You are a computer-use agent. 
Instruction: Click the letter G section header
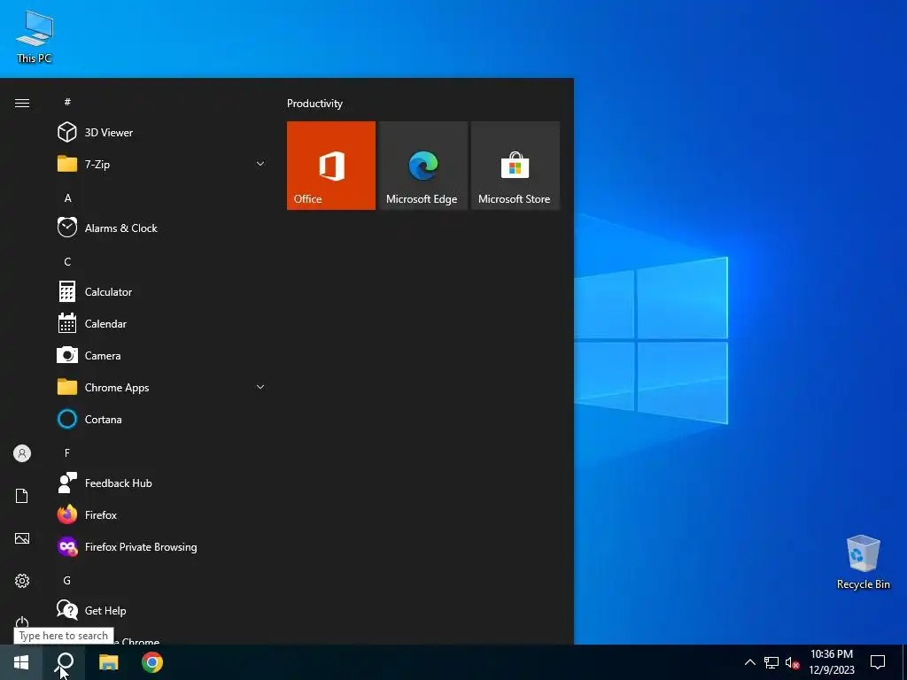coord(67,581)
